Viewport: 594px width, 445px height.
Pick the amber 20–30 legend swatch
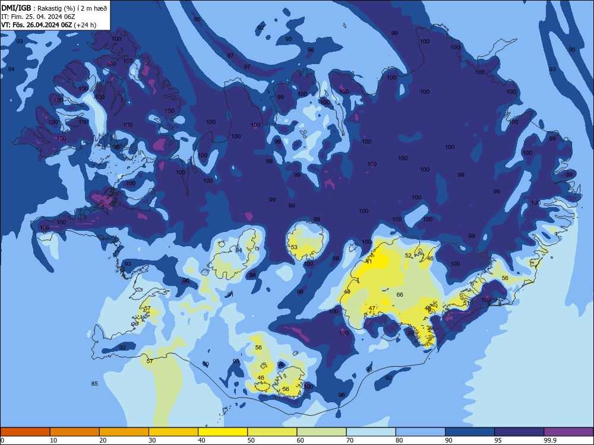tap(124, 432)
